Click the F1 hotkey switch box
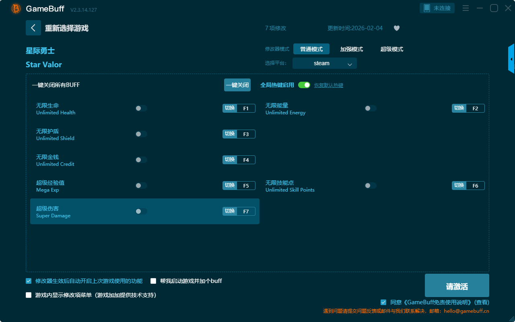This screenshot has height=322, width=515. click(x=246, y=108)
